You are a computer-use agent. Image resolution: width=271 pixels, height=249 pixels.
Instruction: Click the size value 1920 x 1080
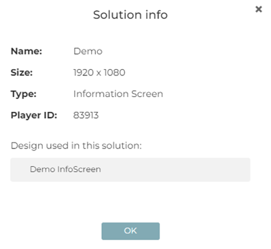click(99, 73)
